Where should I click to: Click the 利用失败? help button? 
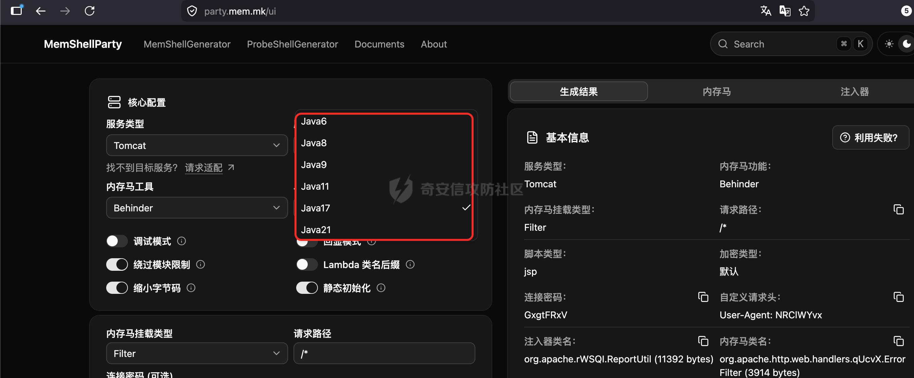pos(870,137)
